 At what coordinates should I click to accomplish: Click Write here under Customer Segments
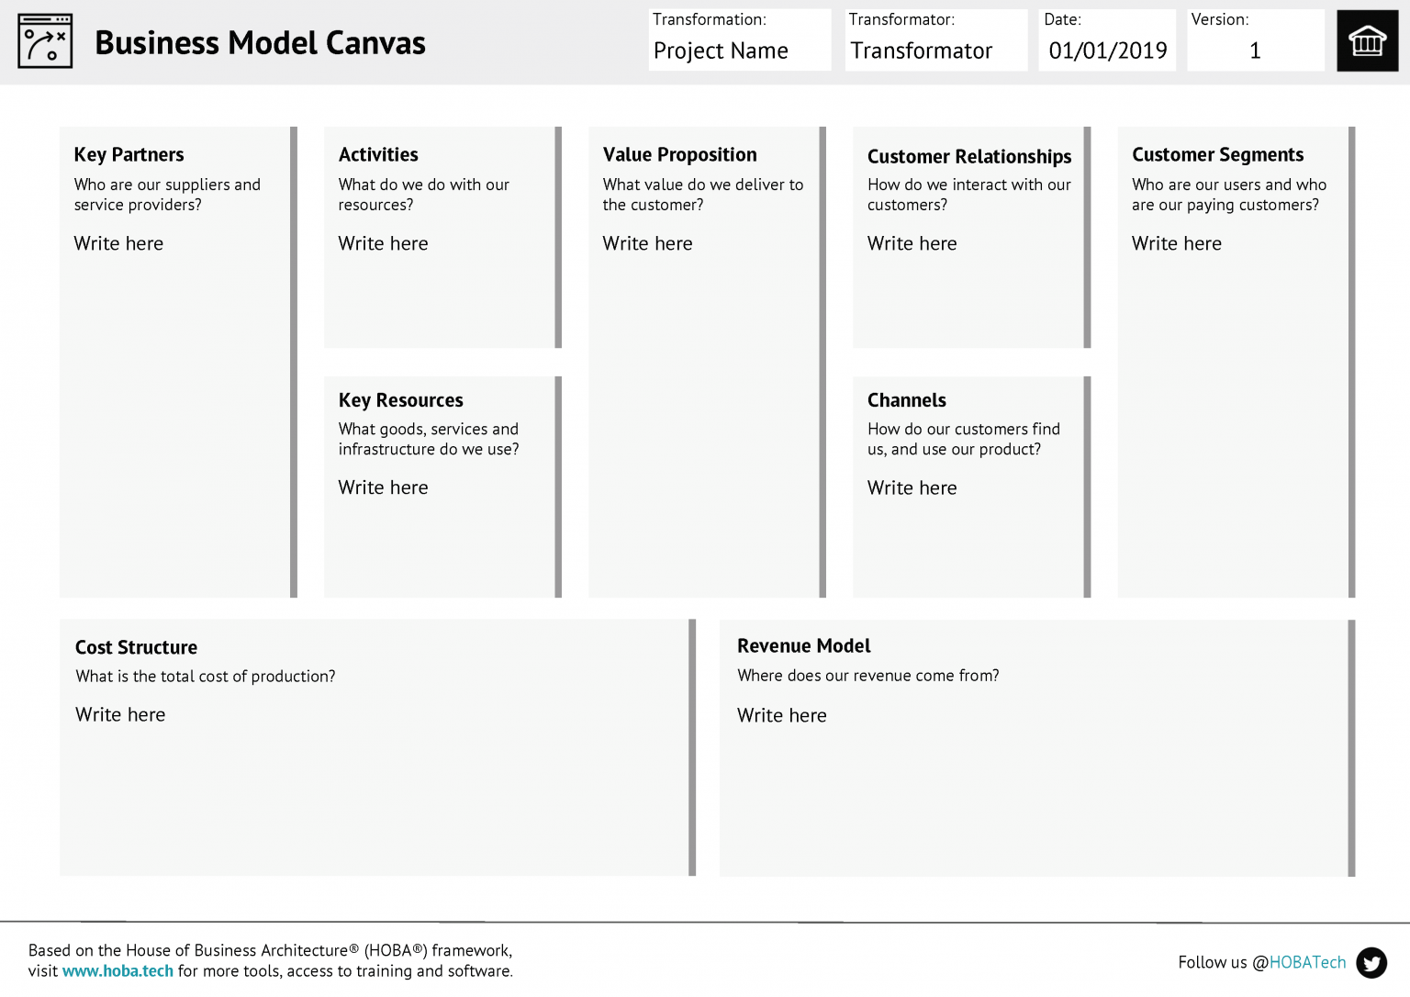pyautogui.click(x=1176, y=243)
